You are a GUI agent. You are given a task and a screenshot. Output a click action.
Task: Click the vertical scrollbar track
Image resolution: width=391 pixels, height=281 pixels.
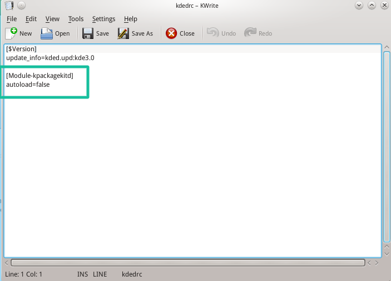[x=387, y=147]
